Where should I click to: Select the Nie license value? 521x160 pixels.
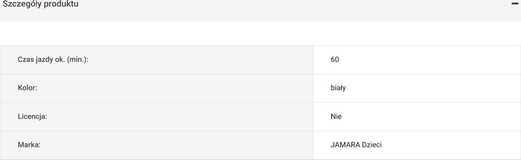point(336,116)
